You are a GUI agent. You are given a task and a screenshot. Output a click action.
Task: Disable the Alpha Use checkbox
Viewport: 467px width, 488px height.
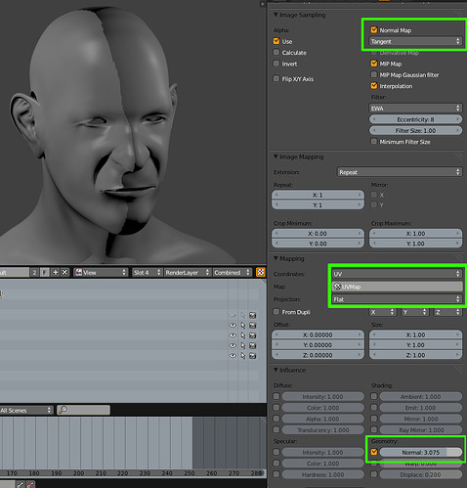tap(276, 41)
